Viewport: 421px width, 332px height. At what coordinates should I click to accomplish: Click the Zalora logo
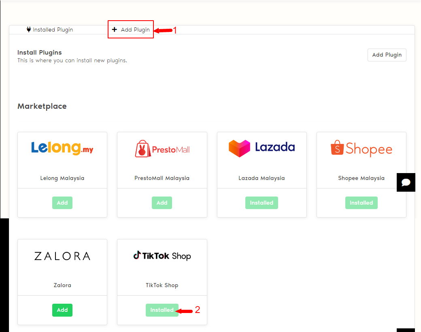[62, 256]
